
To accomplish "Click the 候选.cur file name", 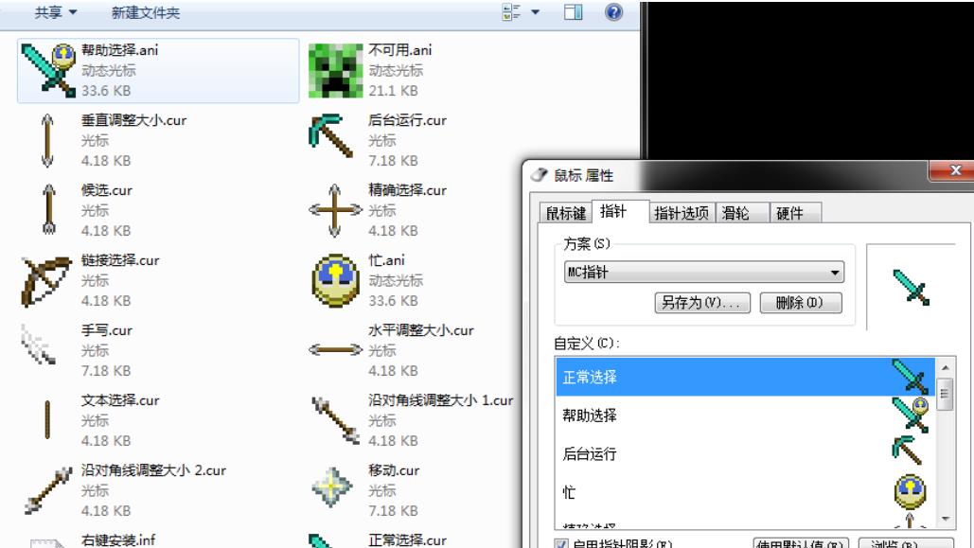I will (x=107, y=191).
